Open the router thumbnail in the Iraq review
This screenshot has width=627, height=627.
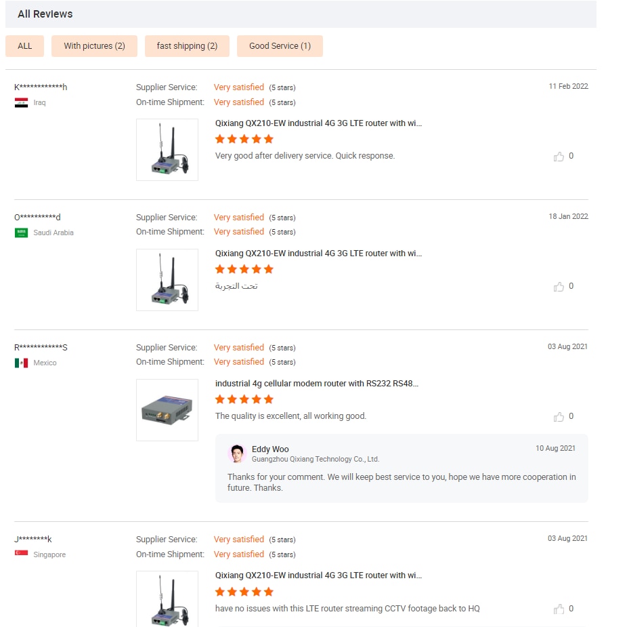[x=167, y=150]
